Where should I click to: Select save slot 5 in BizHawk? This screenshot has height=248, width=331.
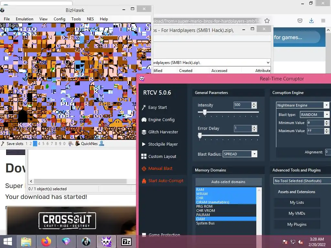tap(43, 144)
